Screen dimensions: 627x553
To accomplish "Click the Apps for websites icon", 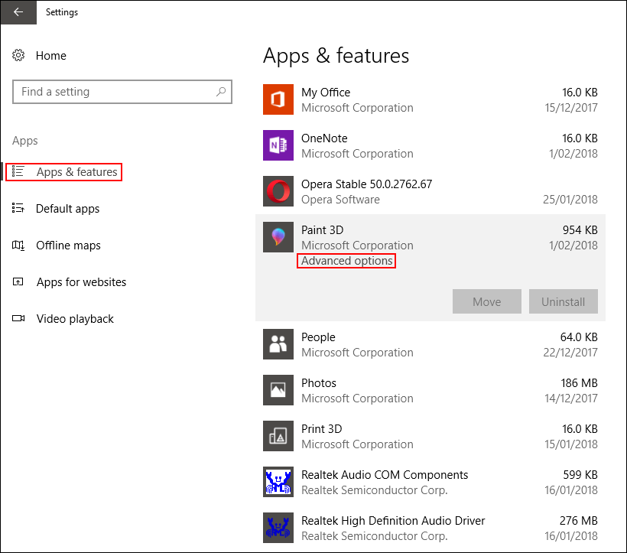I will coord(18,282).
